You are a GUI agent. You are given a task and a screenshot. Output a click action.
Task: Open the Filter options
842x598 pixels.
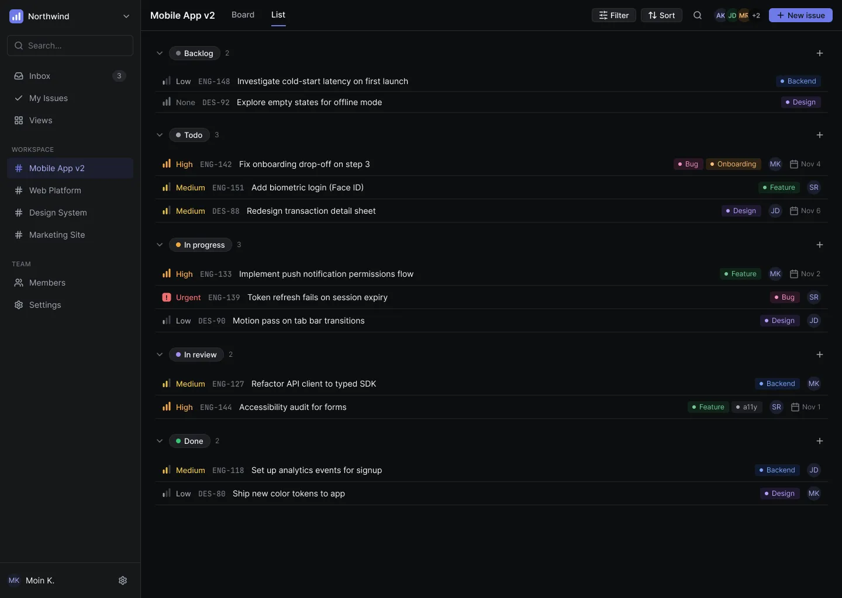(x=614, y=16)
